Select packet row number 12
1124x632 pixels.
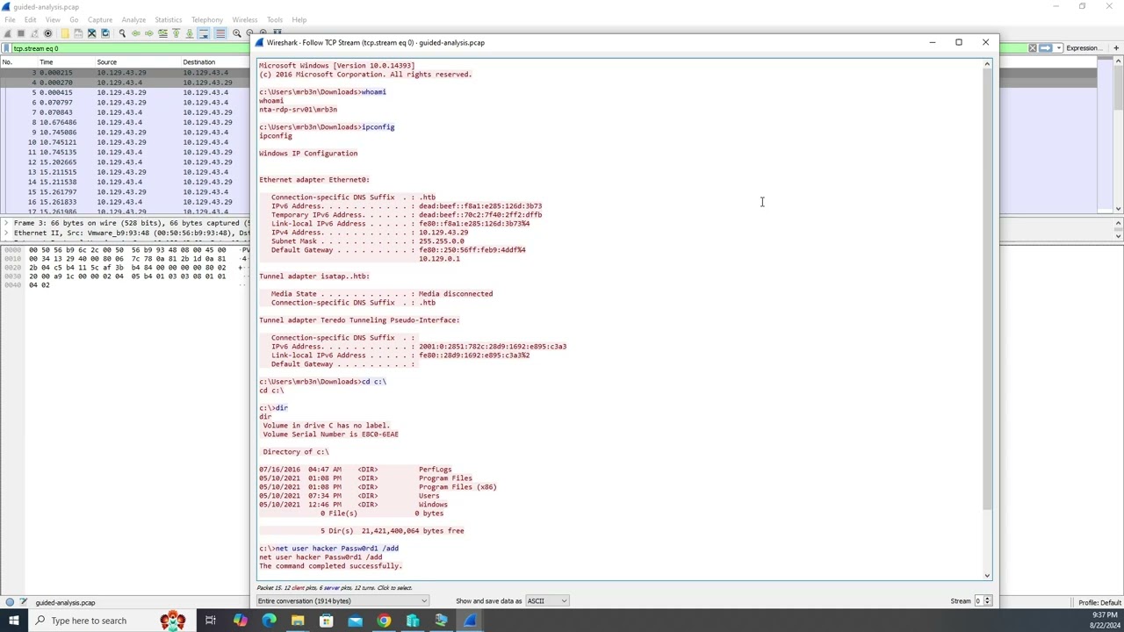tap(126, 162)
